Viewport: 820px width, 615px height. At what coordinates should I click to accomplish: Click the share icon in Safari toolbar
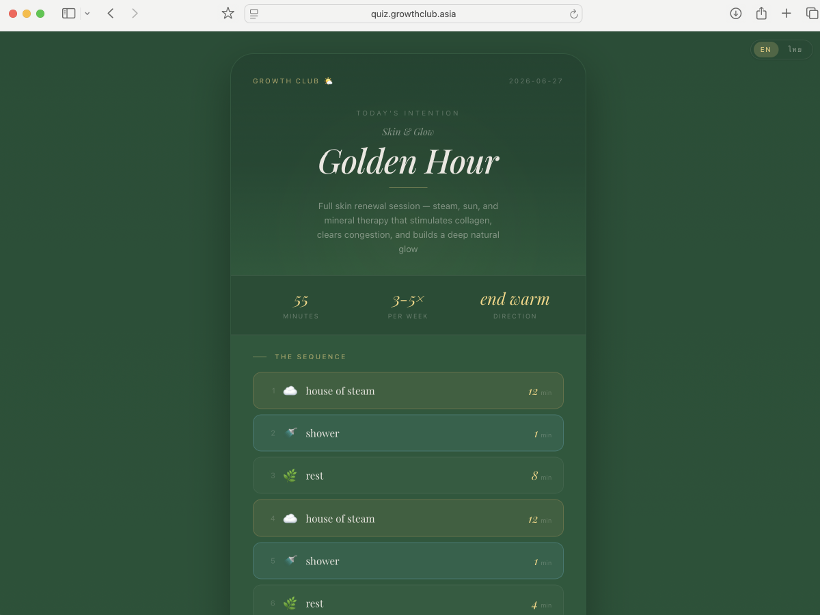761,13
